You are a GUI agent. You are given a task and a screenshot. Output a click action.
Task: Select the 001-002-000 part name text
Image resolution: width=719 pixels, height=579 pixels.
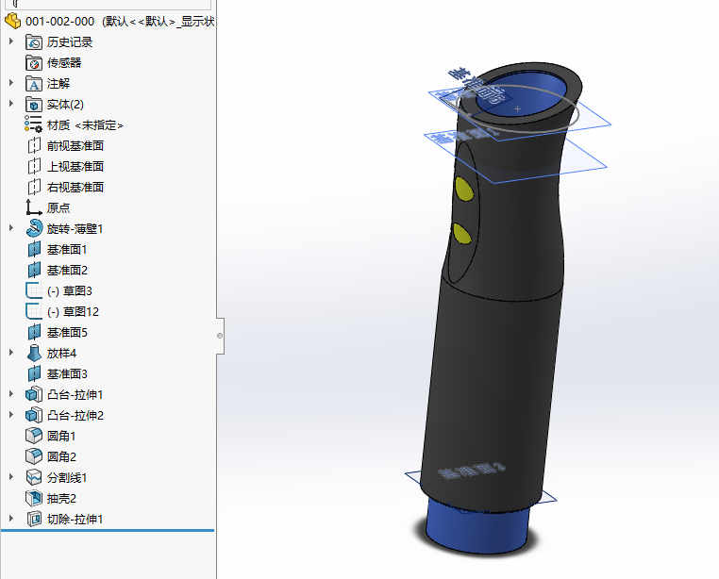coord(59,22)
